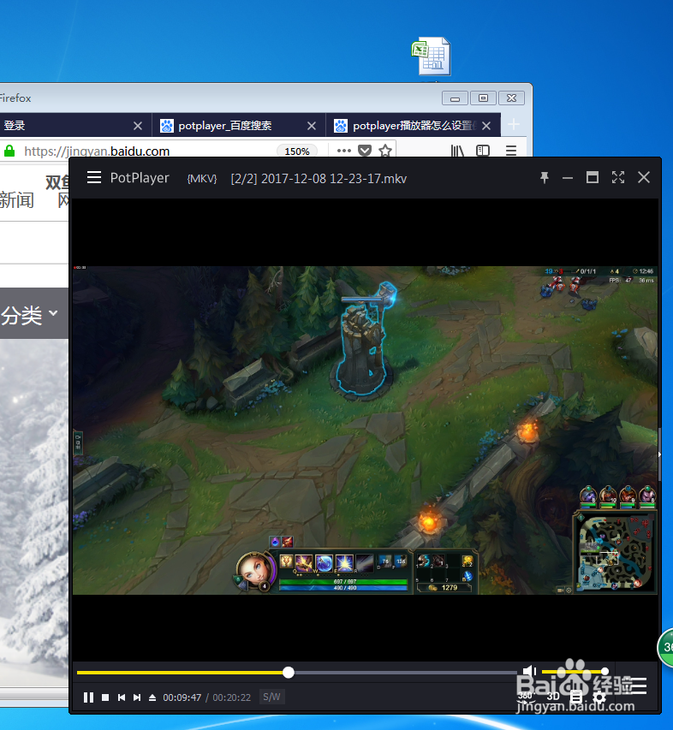Viewport: 673px width, 730px height.
Task: Close the potplayer播放器怎么设置 tab
Action: pyautogui.click(x=486, y=126)
